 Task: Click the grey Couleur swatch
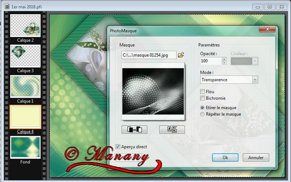click(242, 61)
